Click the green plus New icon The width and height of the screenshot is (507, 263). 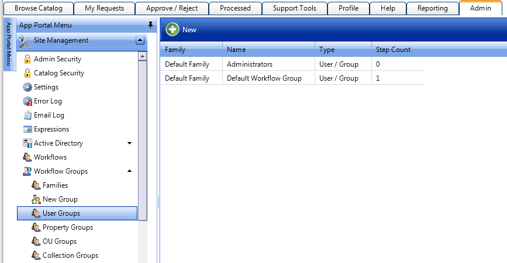[x=173, y=29]
